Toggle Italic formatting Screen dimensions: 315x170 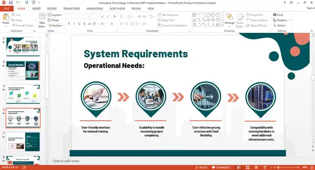click(x=74, y=24)
